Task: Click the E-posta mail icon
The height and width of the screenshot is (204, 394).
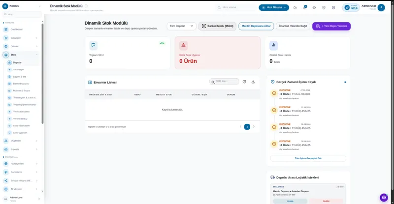Action: [x=6, y=149]
